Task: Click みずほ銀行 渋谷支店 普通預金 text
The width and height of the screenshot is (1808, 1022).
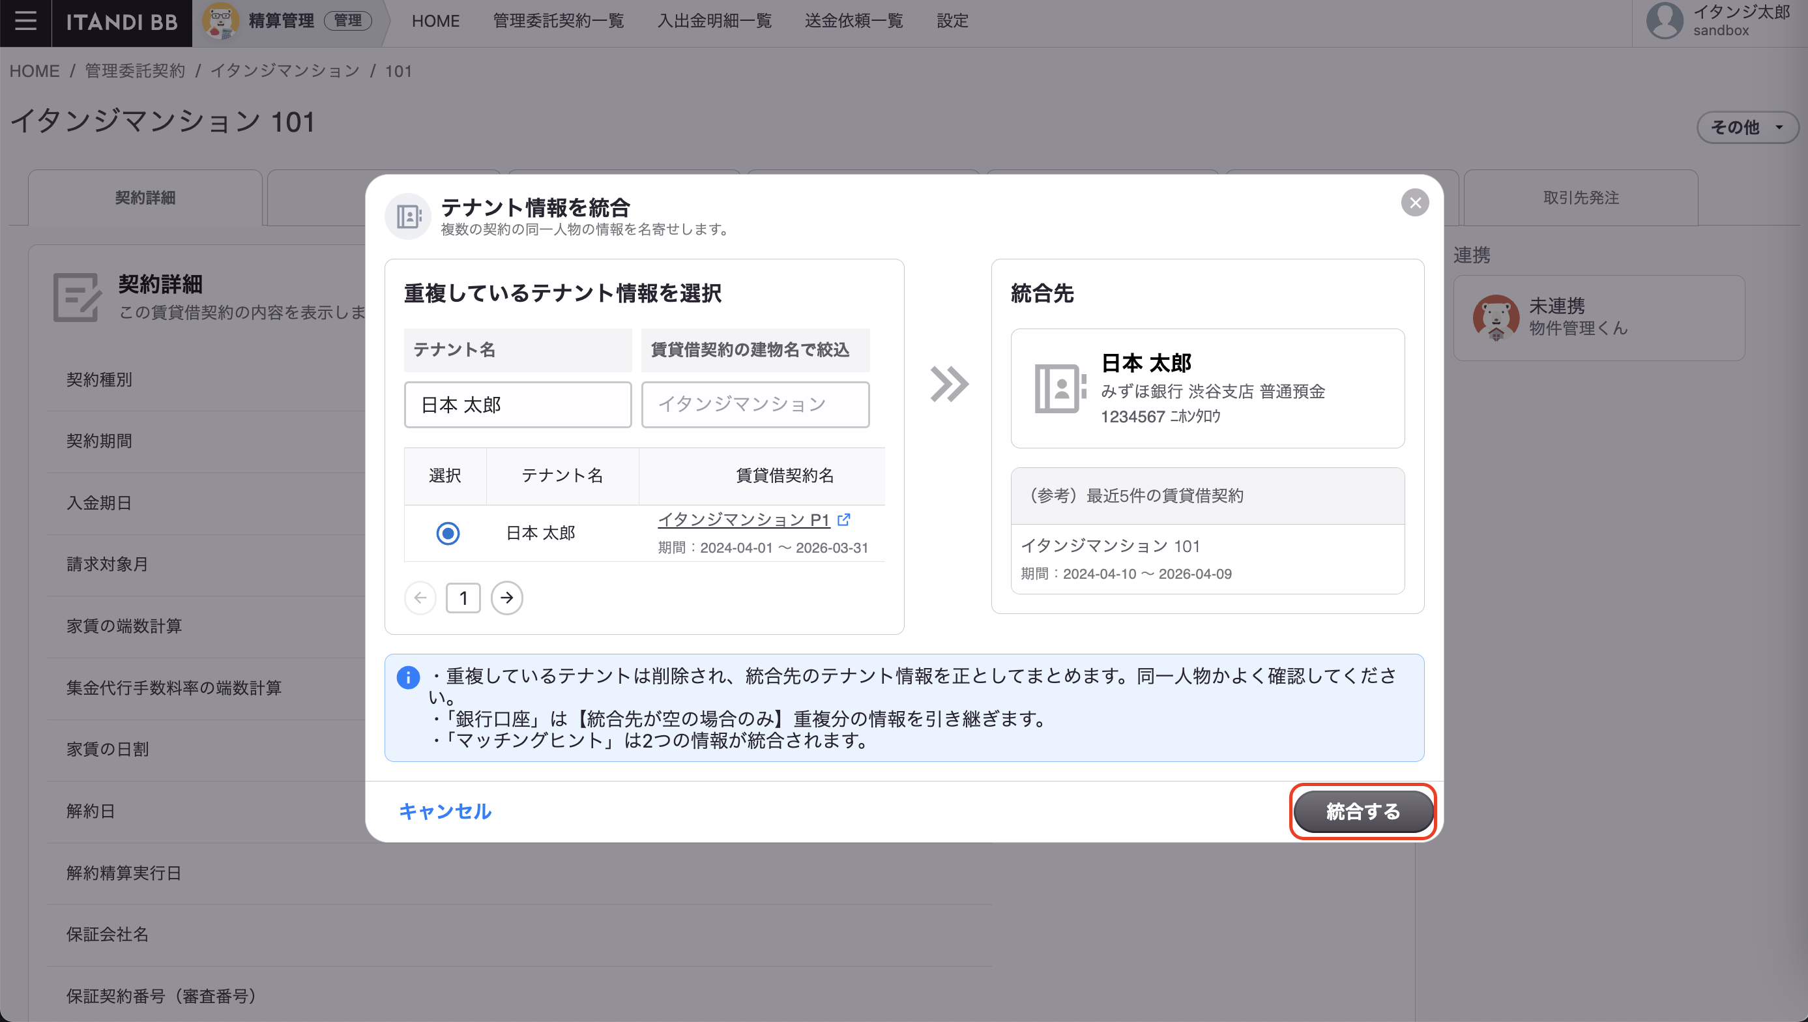Action: pos(1213,392)
